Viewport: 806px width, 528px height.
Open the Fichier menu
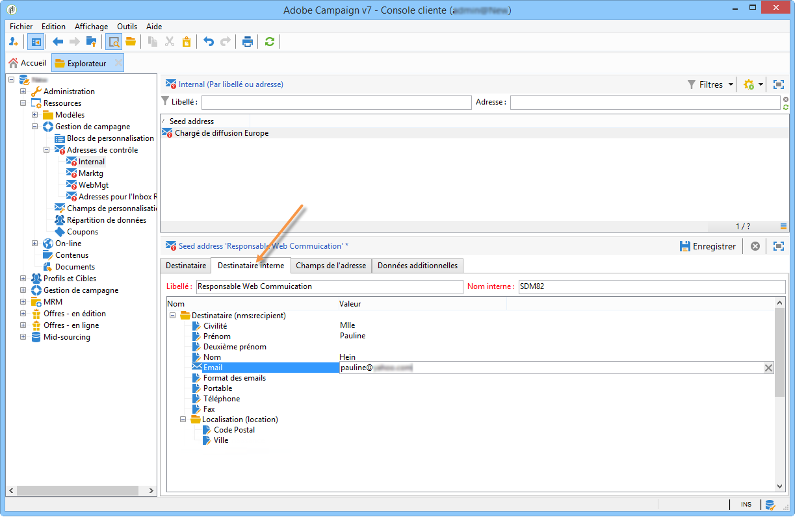(x=21, y=27)
